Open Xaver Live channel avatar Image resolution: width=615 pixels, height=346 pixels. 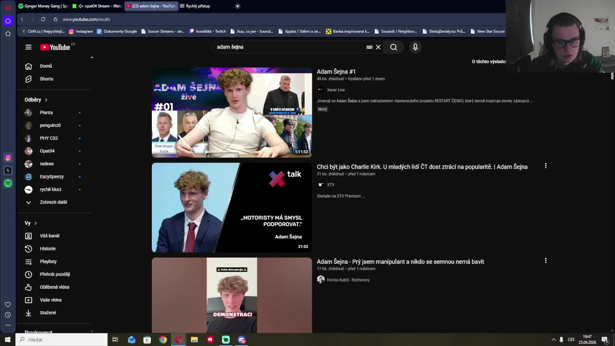click(320, 89)
